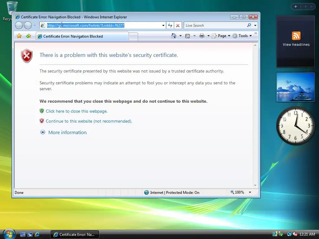Open the Page menu
Image resolution: width=319 pixels, height=239 pixels.
click(x=221, y=36)
